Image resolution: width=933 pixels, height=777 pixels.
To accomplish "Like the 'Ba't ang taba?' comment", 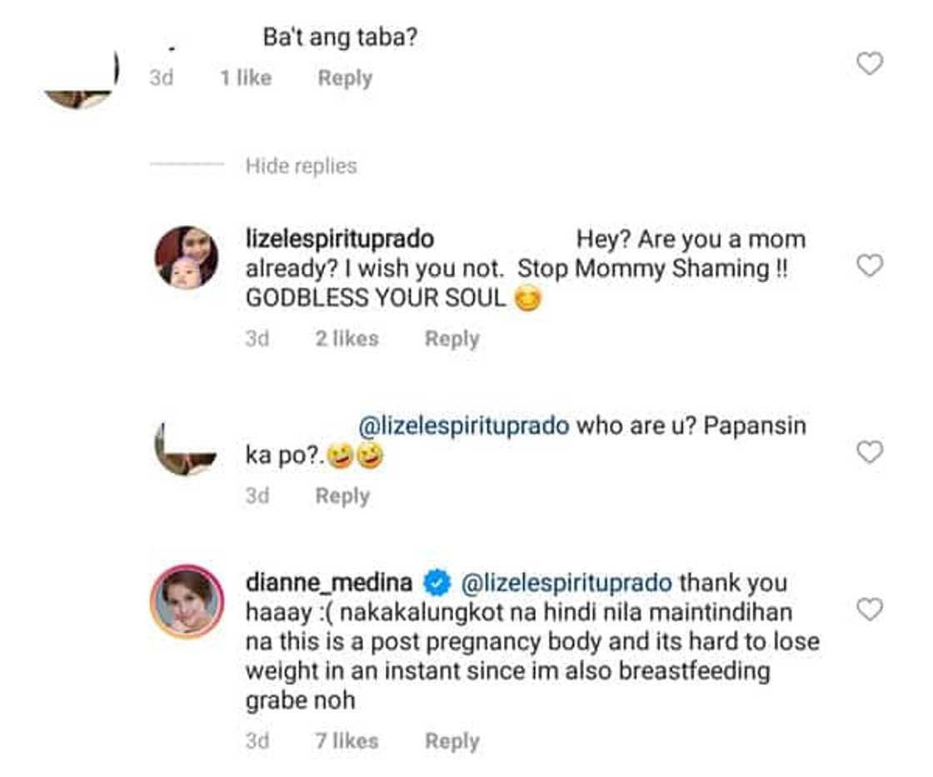I will tap(870, 63).
